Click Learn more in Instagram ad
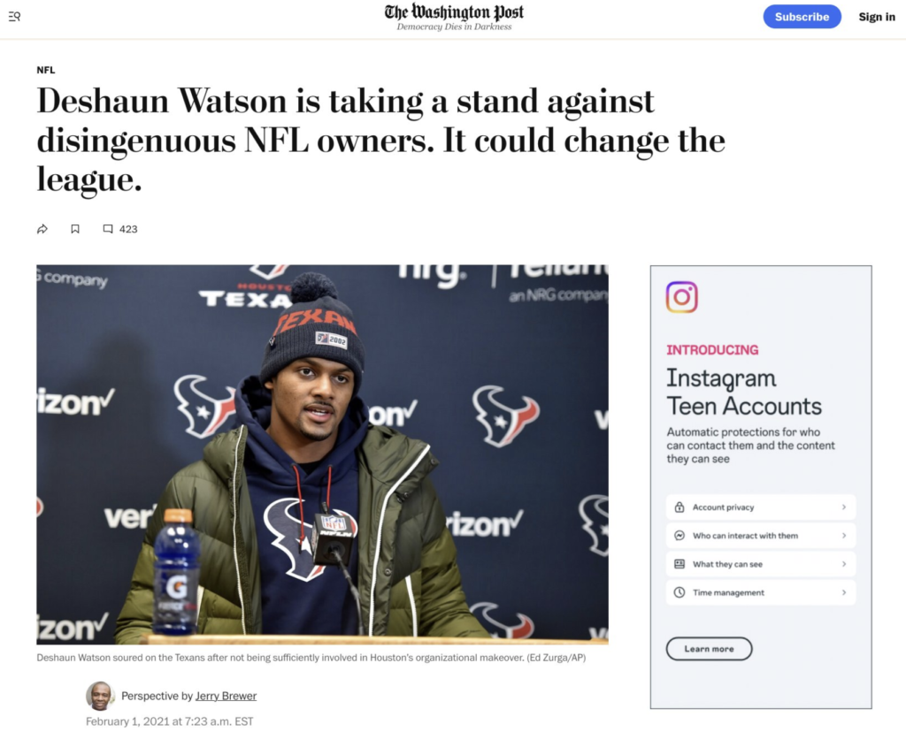 pos(709,649)
